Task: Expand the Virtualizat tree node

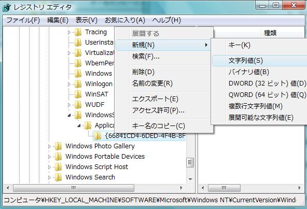Action: [x=69, y=53]
